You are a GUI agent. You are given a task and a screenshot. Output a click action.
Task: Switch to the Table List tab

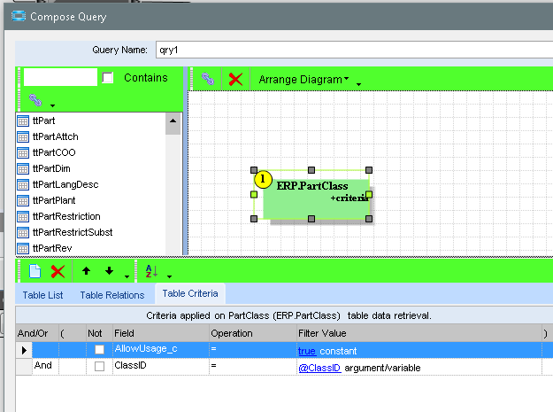point(42,295)
